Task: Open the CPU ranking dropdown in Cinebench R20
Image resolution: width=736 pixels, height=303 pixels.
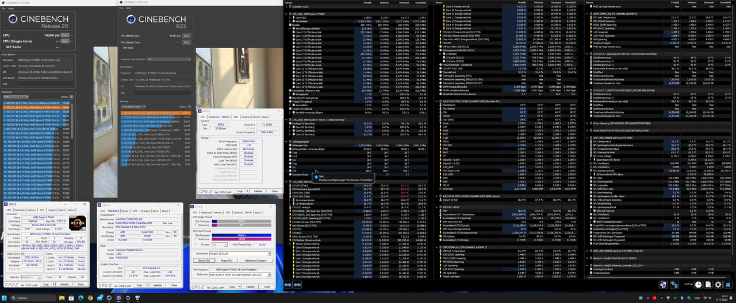Action: tap(16, 96)
